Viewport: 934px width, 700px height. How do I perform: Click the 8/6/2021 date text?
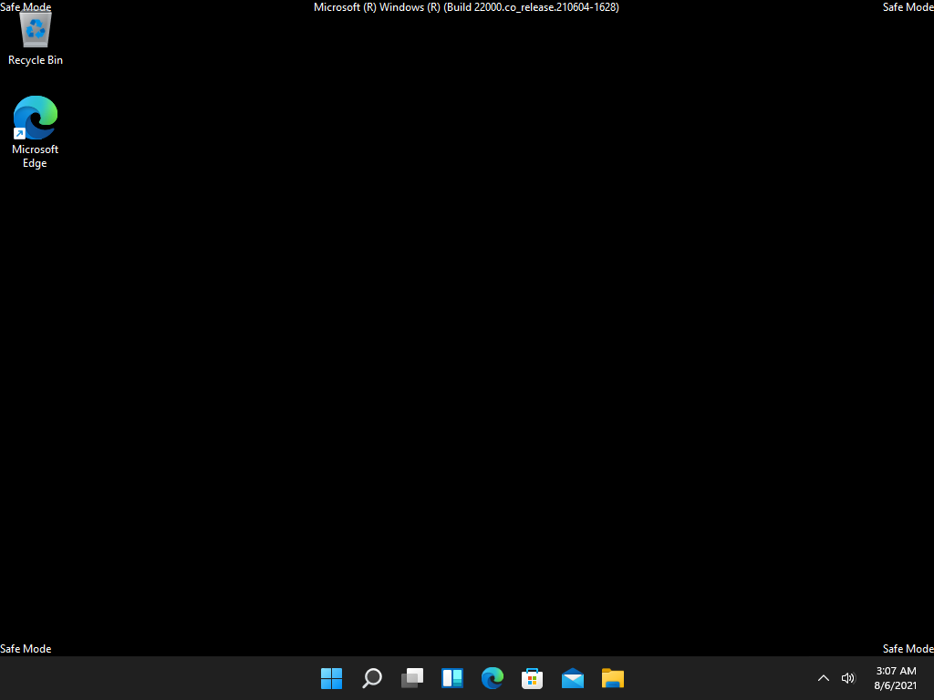tap(896, 685)
